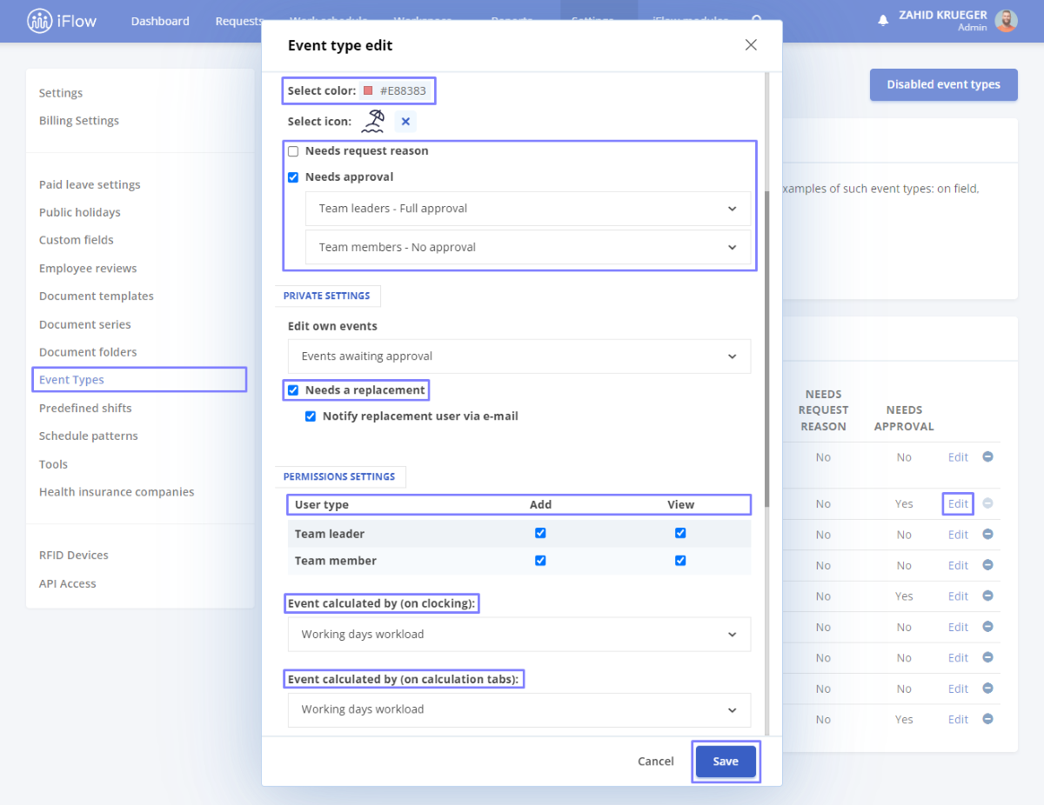Open the Edit own events dropdown

[519, 356]
